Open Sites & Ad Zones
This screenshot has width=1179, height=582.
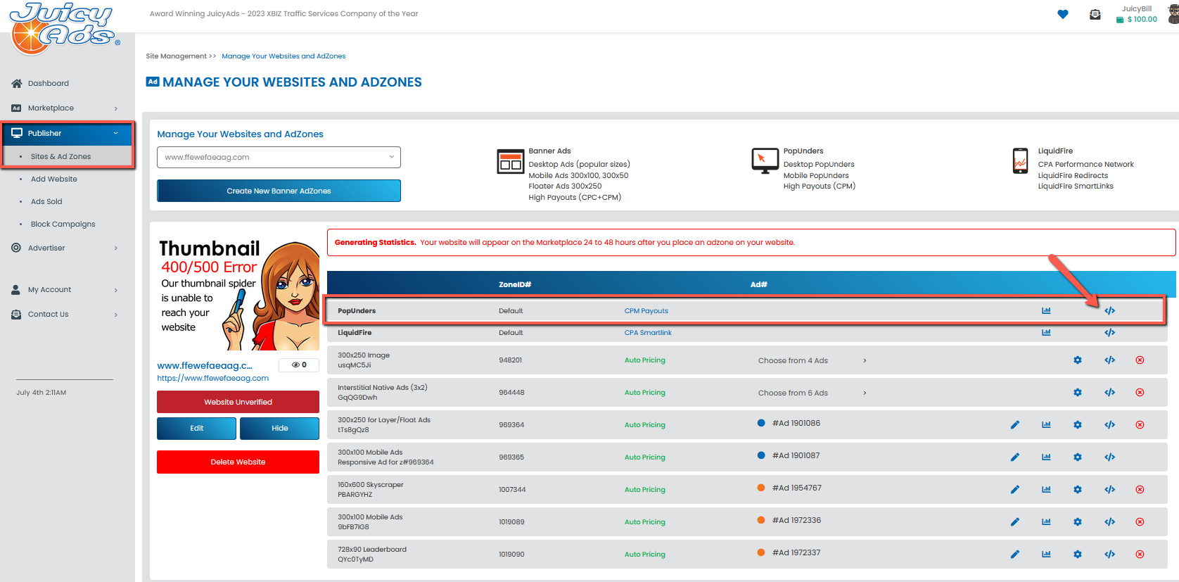pyautogui.click(x=60, y=157)
